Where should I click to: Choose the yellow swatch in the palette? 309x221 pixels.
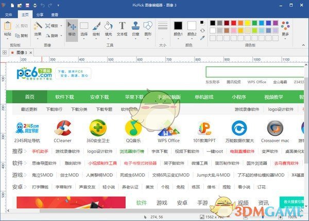[x=248, y=23]
